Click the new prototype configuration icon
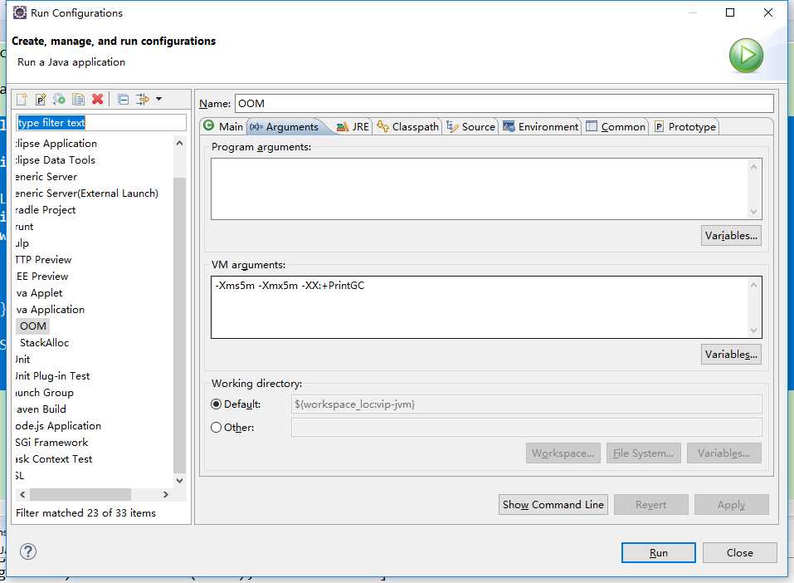794x583 pixels. [41, 100]
